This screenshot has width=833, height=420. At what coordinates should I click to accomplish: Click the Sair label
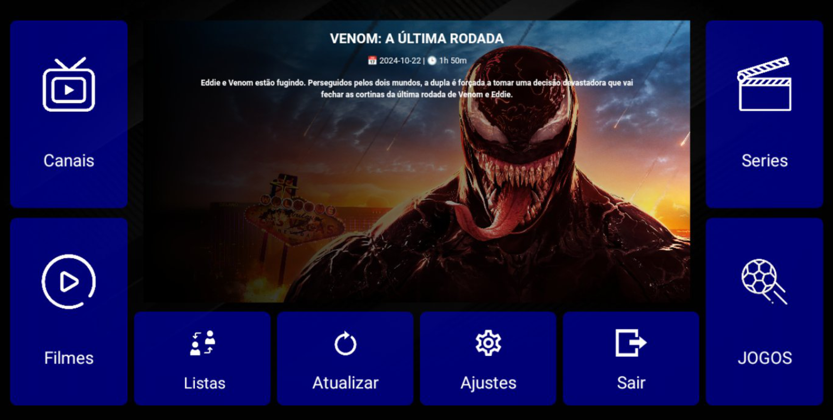pyautogui.click(x=631, y=383)
